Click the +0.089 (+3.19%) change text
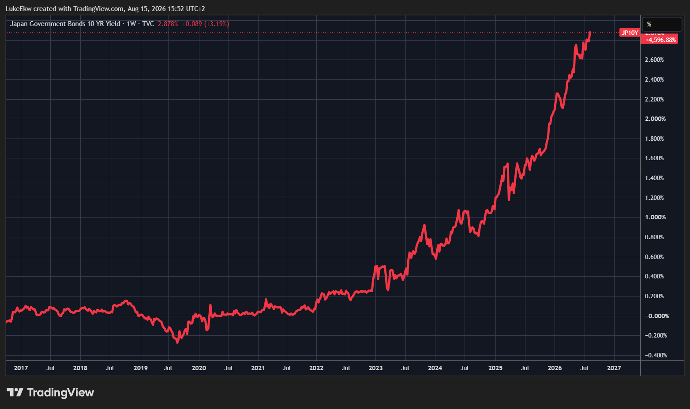690x409 pixels. [206, 24]
